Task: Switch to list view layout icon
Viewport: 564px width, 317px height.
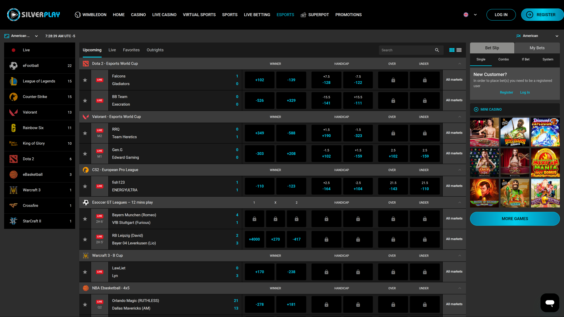Action: tap(459, 50)
